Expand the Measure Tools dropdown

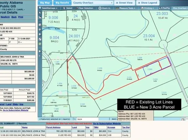[126, 8]
